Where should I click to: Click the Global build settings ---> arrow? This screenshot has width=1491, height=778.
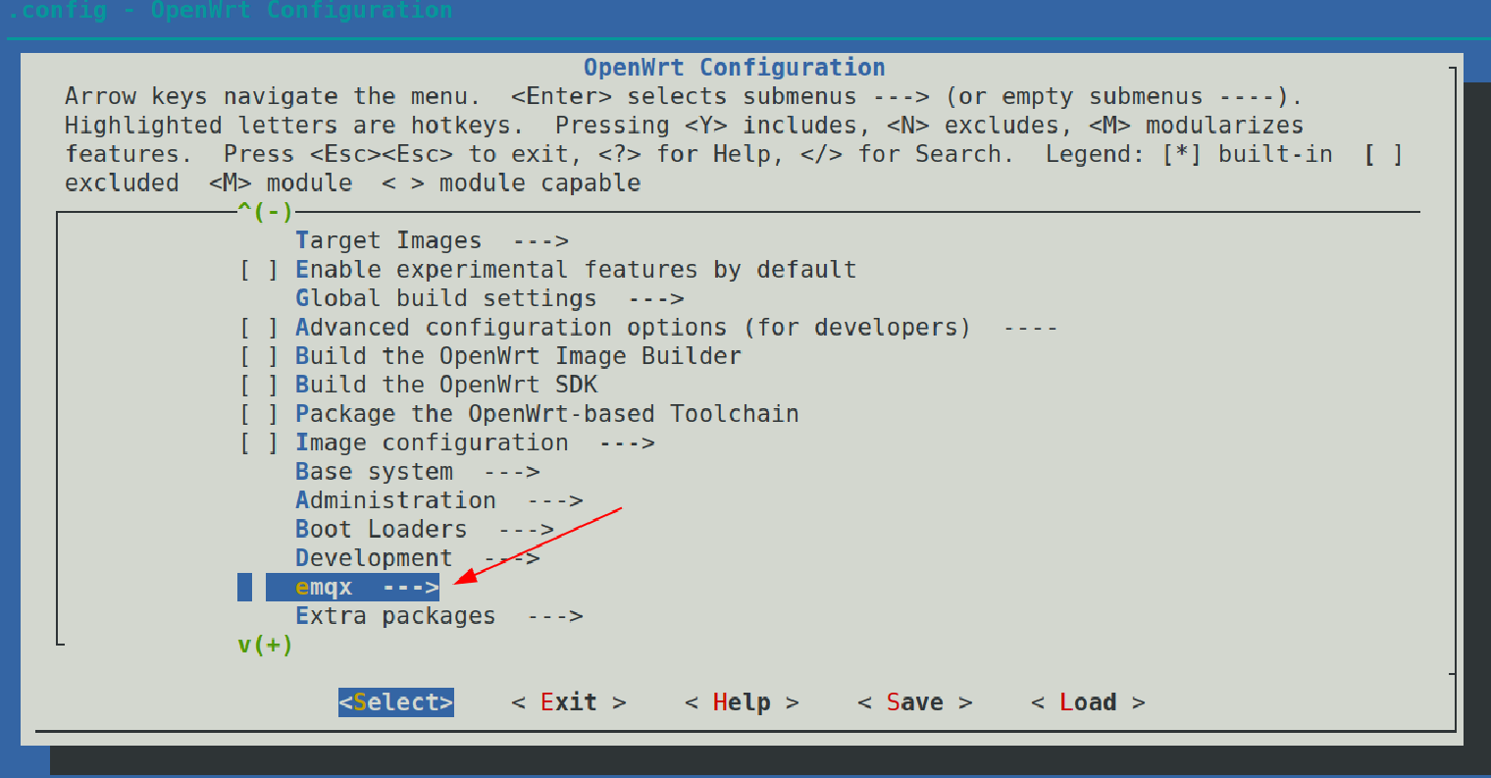pos(656,299)
